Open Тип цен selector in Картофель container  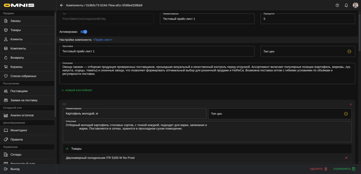346,114
